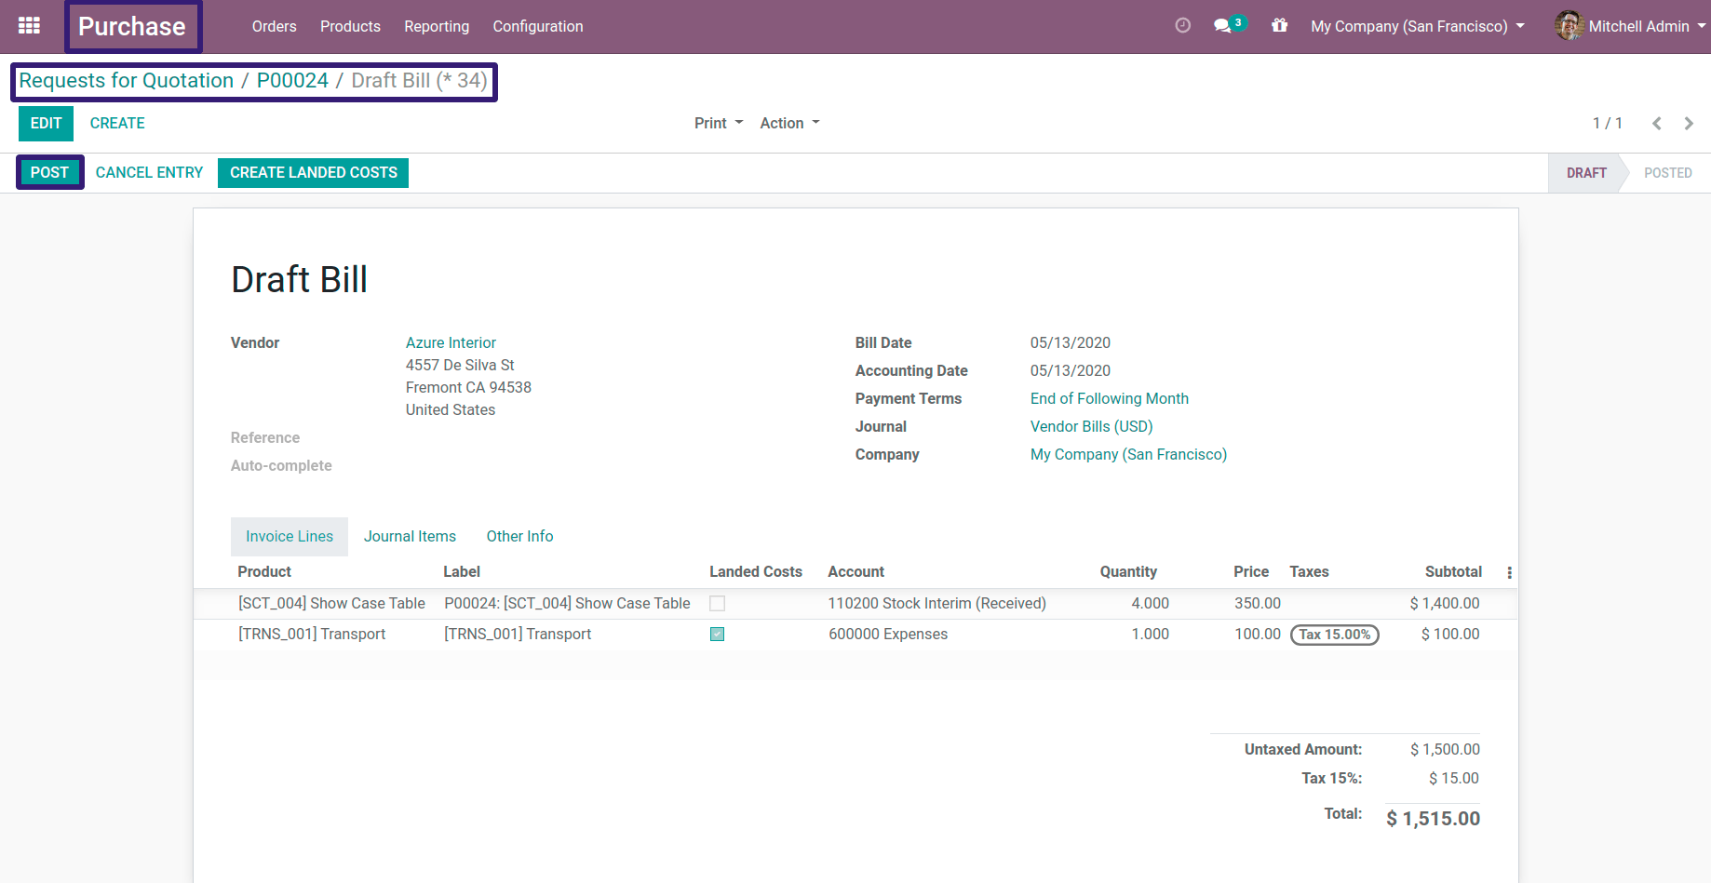Click CANCEL ENTRY button

149,173
